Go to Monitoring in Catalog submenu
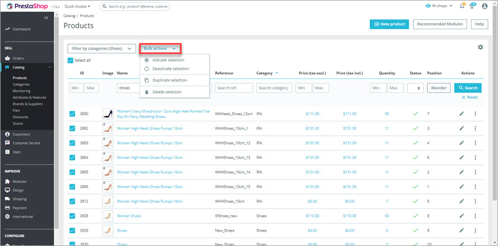498x246 pixels. [x=22, y=91]
